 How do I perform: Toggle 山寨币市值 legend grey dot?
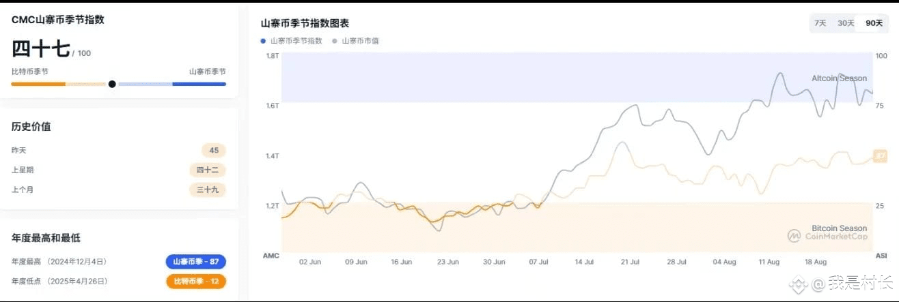335,41
